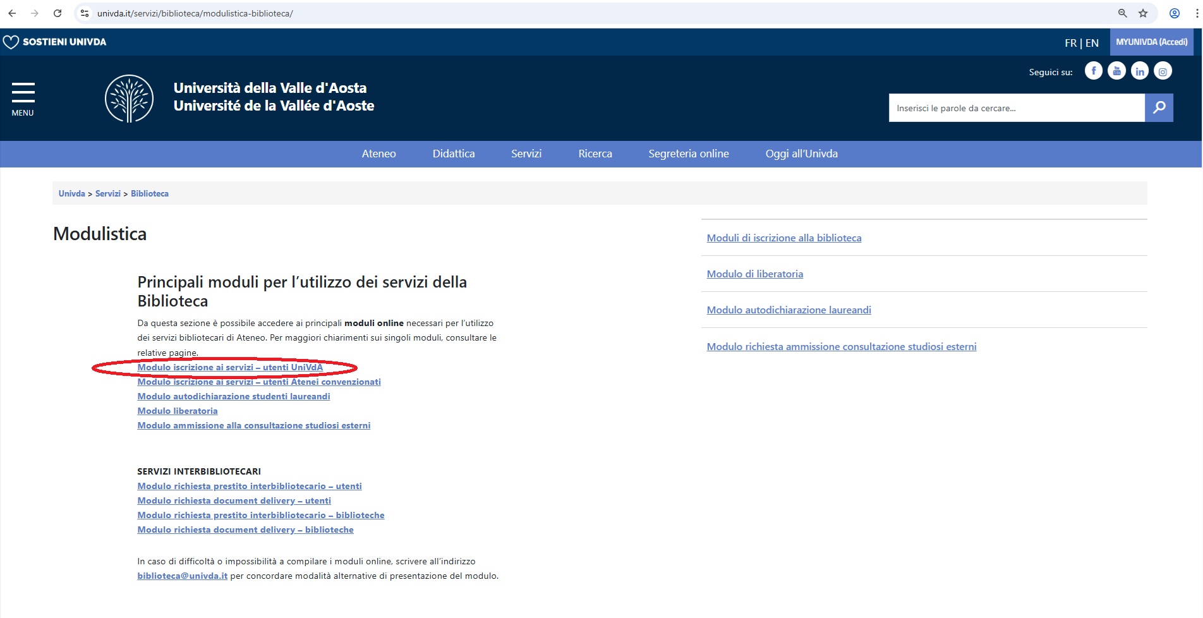
Task: Open the Ateneo navigation menu
Action: tap(378, 154)
